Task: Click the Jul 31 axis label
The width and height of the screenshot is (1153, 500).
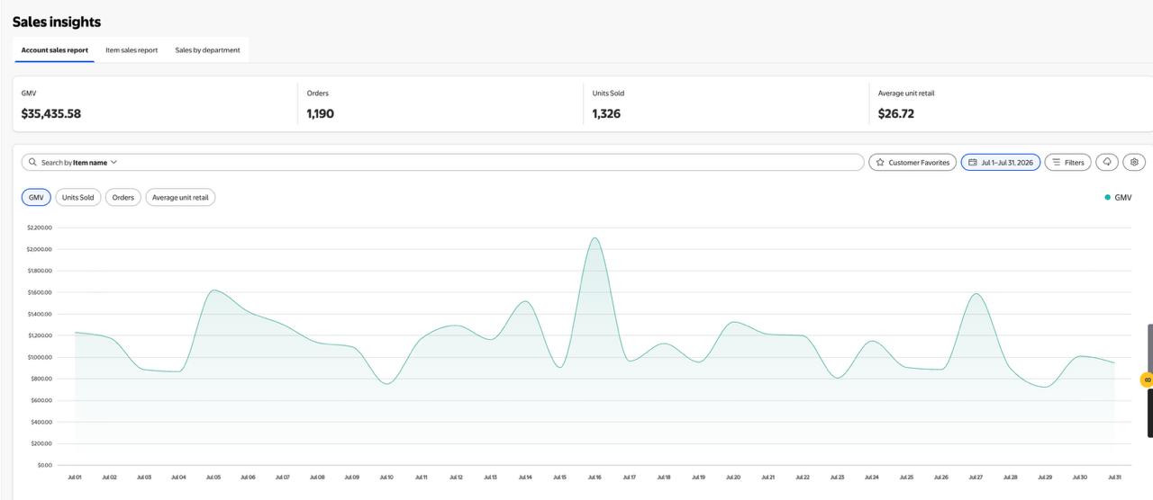Action: click(1114, 478)
